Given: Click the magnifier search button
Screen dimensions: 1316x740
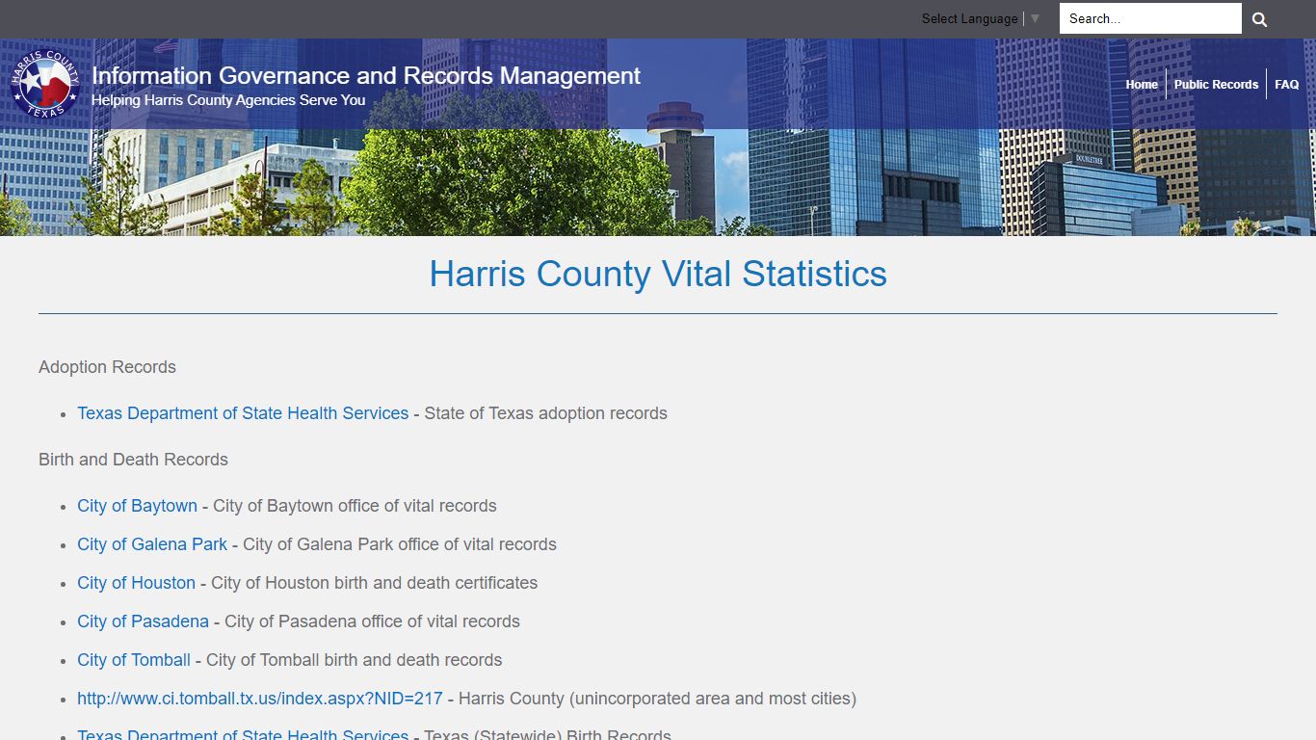Looking at the screenshot, I should [x=1259, y=18].
